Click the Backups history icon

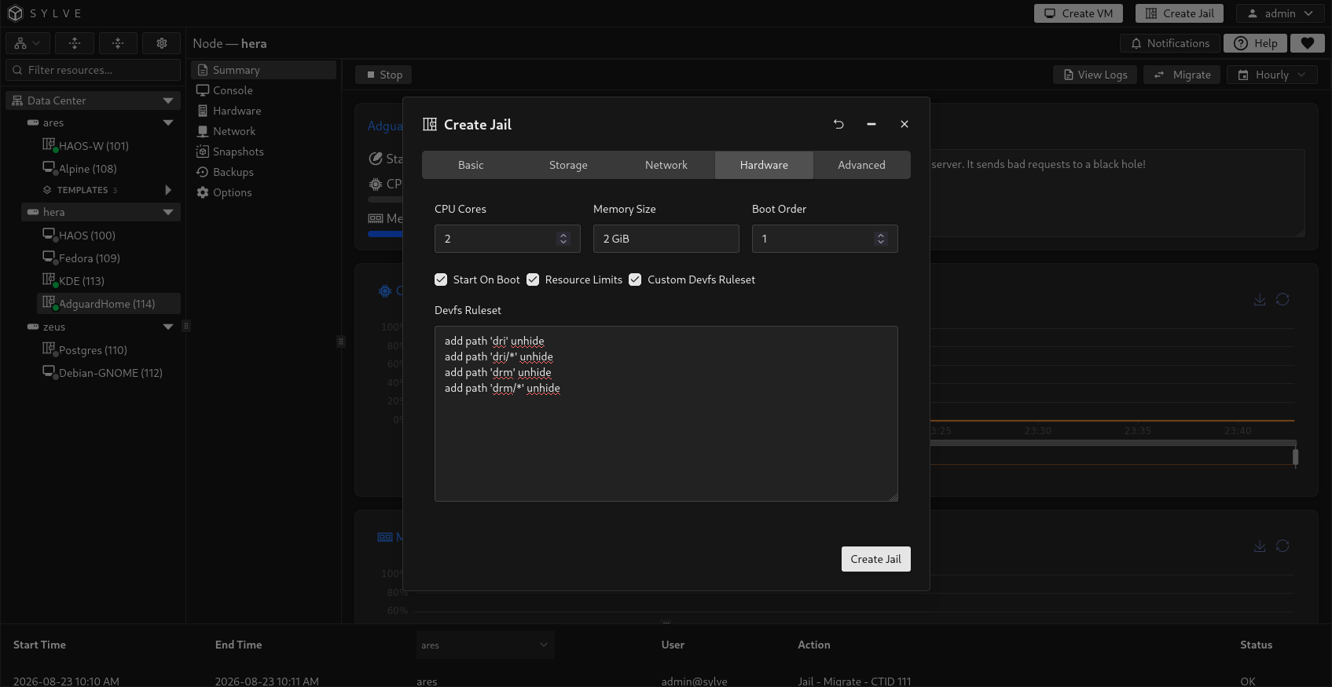click(x=203, y=172)
